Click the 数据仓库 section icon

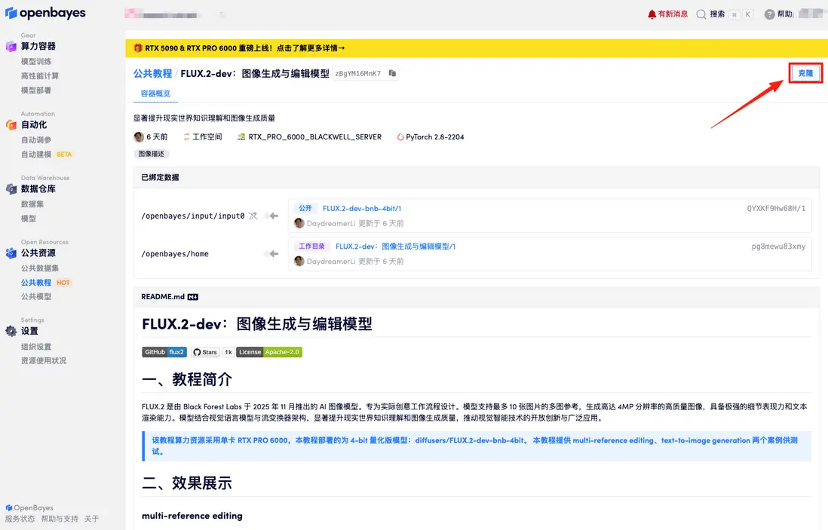point(11,189)
